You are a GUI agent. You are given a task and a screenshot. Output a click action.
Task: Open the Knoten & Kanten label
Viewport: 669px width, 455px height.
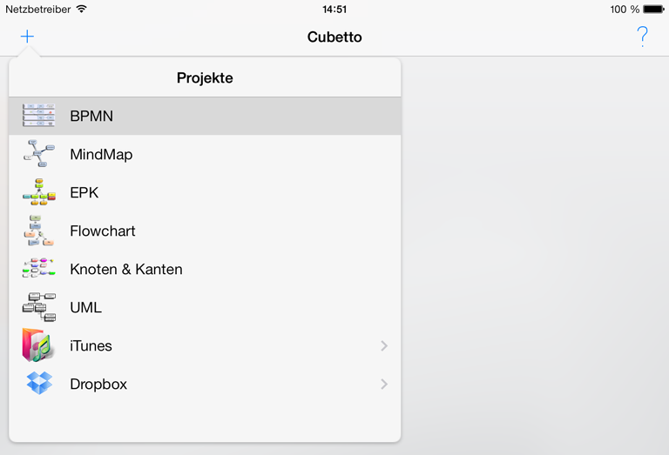125,269
